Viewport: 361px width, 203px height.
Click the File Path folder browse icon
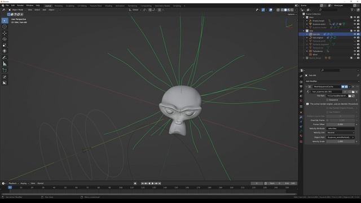(350, 96)
